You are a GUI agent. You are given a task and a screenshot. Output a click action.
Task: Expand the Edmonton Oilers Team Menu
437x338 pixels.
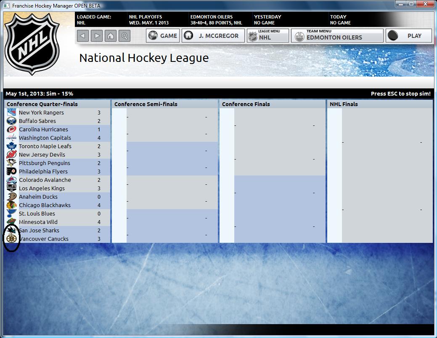coord(337,36)
